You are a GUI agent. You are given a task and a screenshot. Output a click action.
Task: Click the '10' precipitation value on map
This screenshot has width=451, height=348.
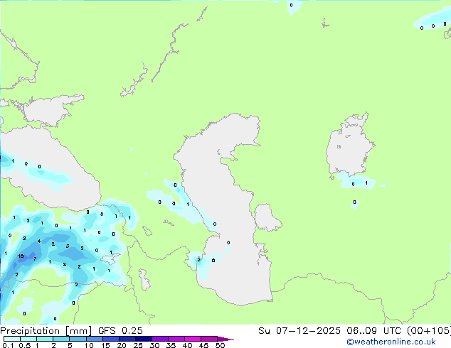pyautogui.click(x=21, y=256)
